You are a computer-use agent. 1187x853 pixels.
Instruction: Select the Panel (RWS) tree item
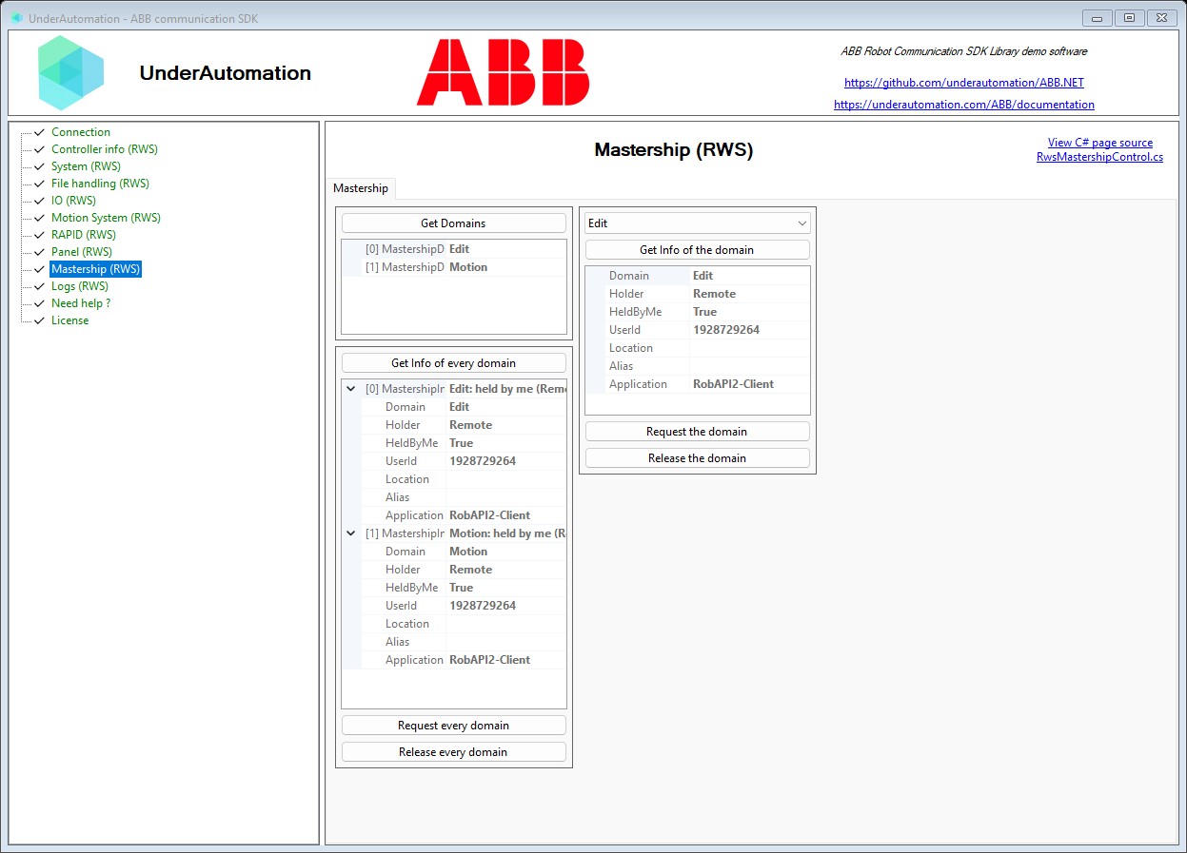click(82, 252)
